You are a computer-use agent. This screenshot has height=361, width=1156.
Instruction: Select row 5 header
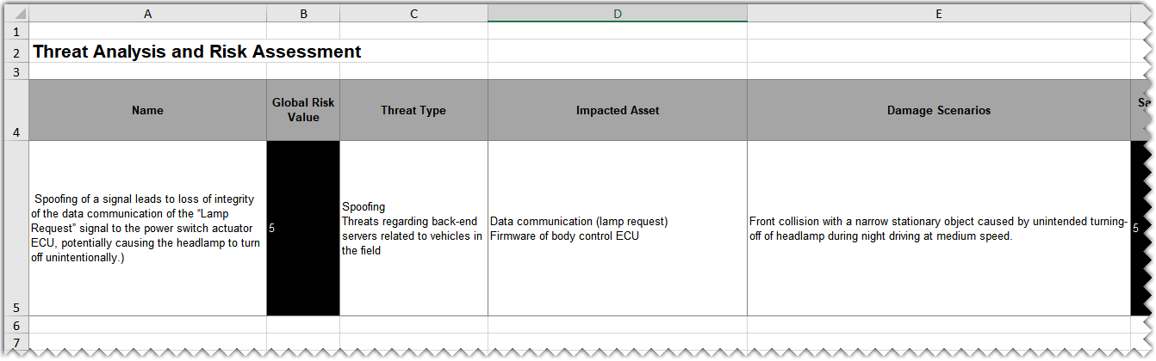click(x=15, y=228)
